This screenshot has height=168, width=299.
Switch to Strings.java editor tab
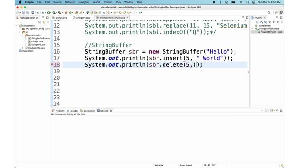click(61, 18)
